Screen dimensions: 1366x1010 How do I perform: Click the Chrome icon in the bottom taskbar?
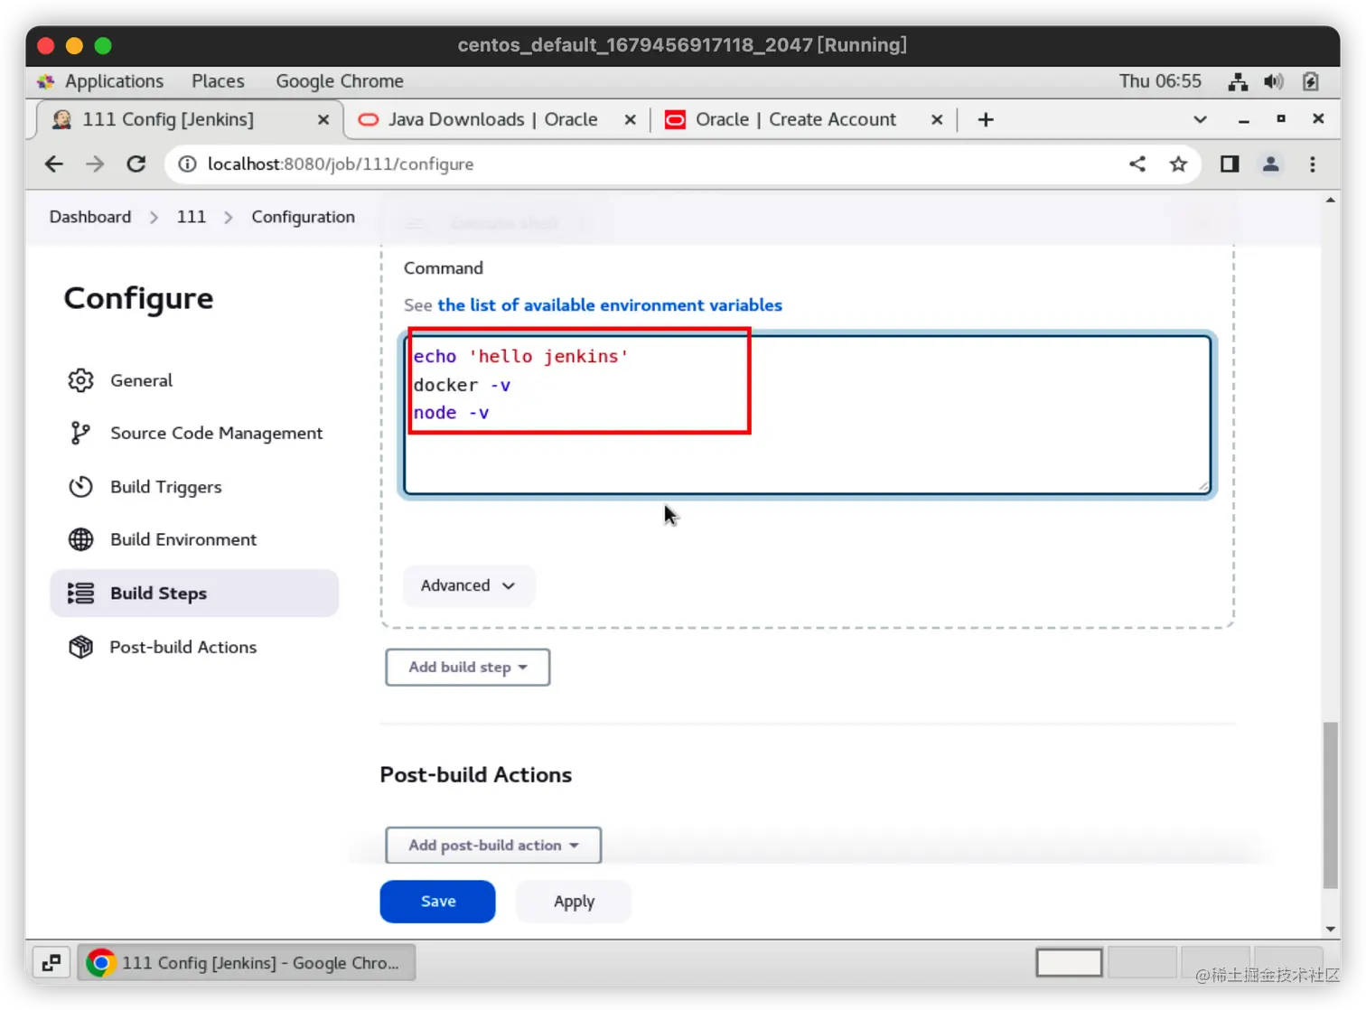[101, 963]
